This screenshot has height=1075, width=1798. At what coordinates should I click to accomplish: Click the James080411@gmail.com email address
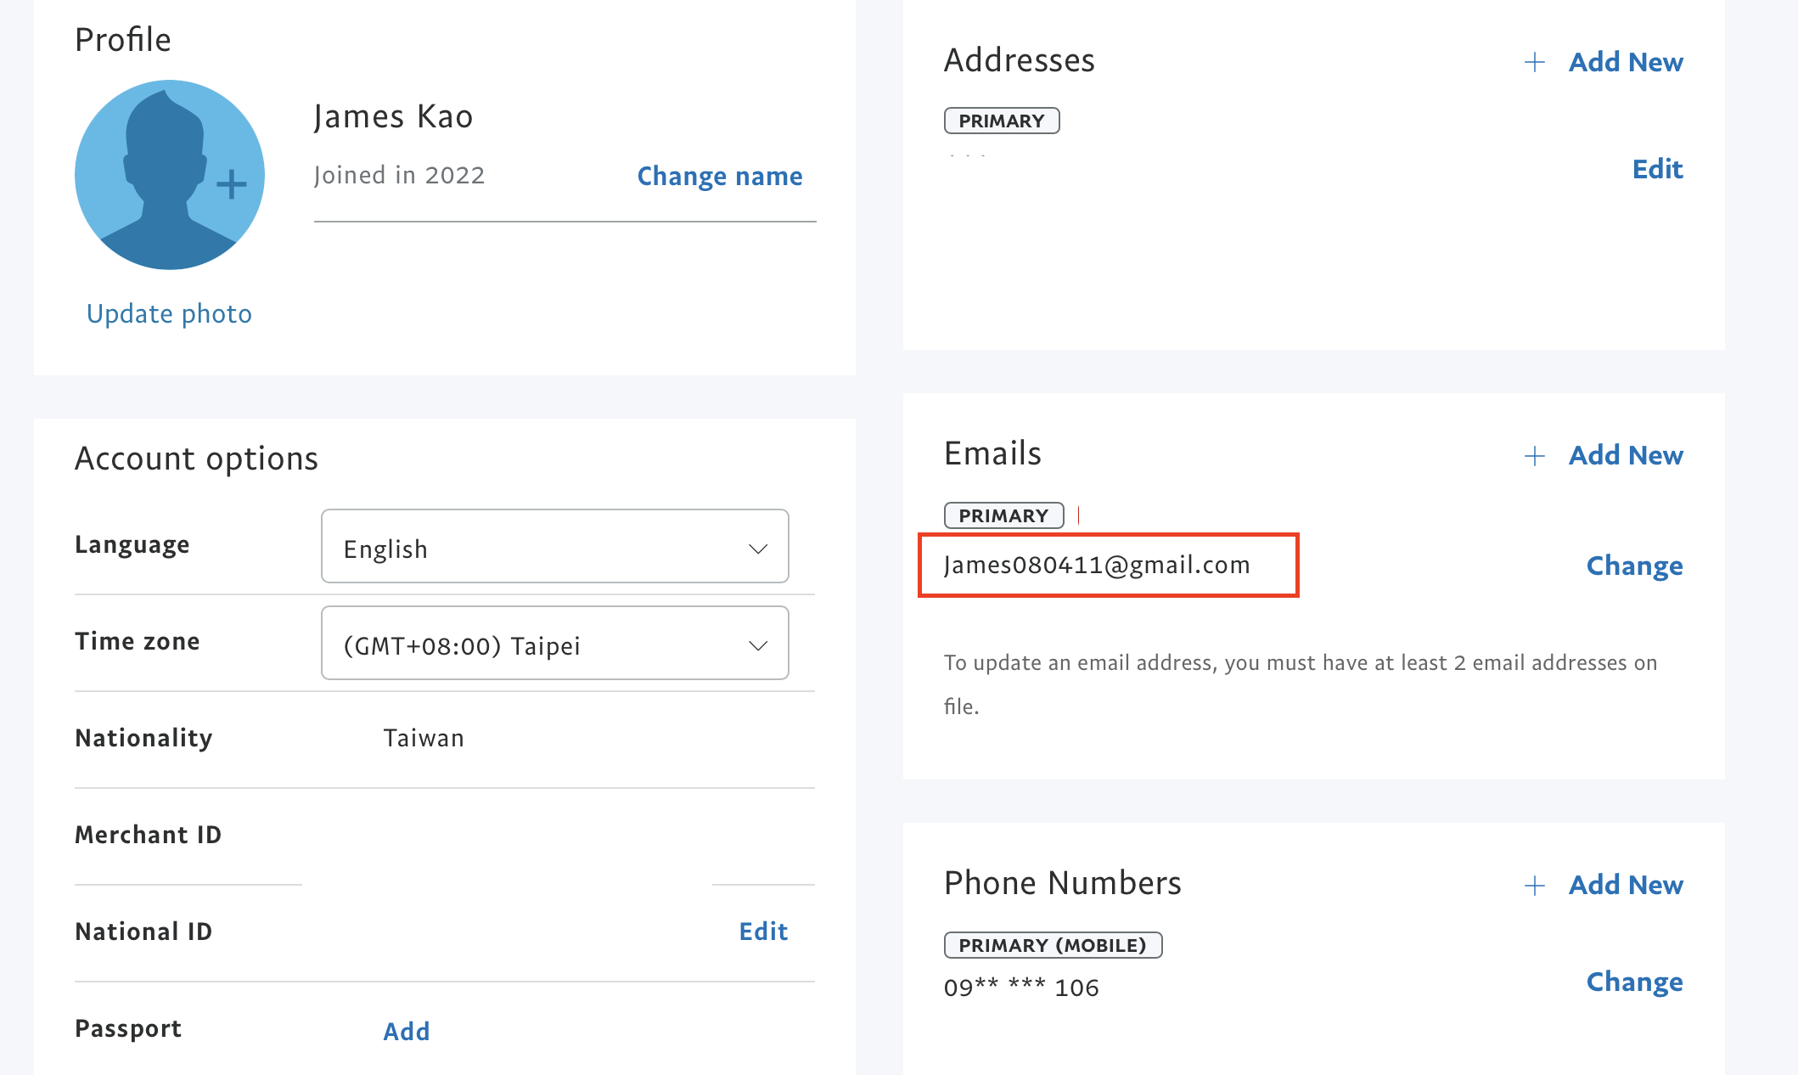(x=1097, y=565)
